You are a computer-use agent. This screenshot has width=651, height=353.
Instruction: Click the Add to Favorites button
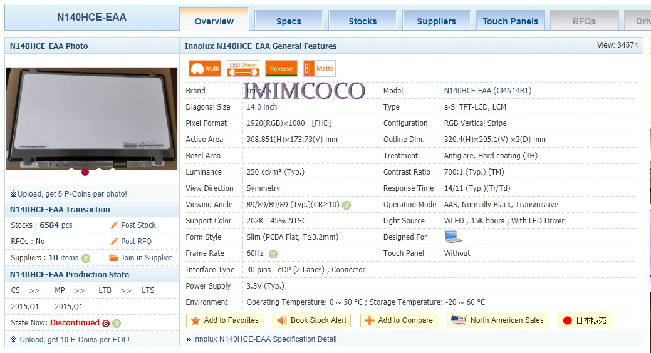click(224, 320)
